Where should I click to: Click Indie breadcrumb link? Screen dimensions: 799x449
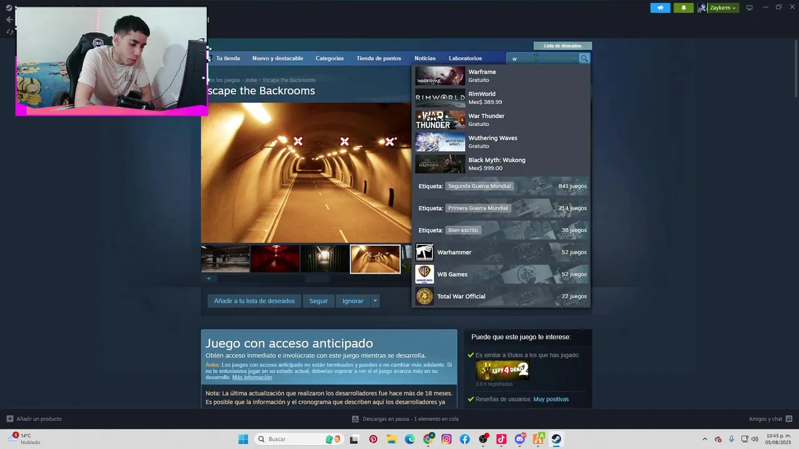coord(251,80)
